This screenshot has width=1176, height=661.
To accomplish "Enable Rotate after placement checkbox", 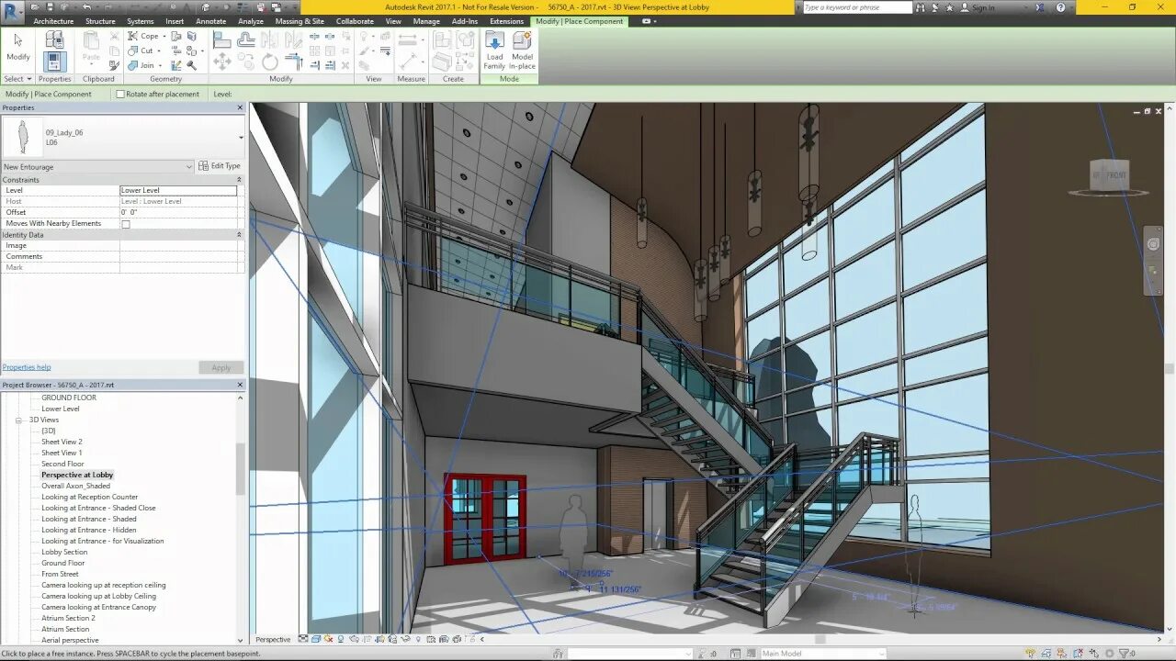I will (x=120, y=94).
